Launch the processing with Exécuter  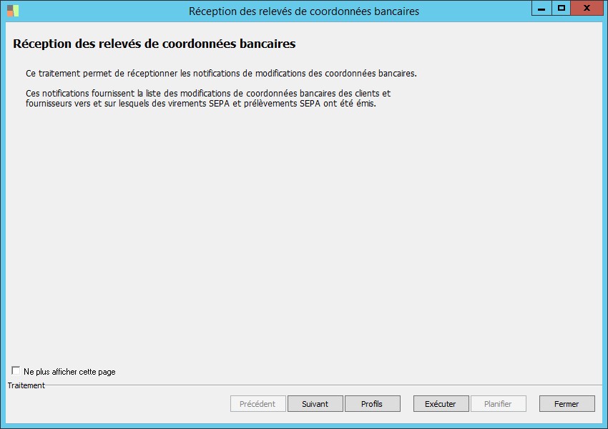click(x=441, y=404)
